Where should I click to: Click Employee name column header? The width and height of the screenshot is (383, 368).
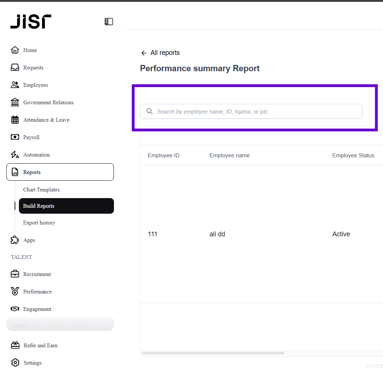(229, 155)
